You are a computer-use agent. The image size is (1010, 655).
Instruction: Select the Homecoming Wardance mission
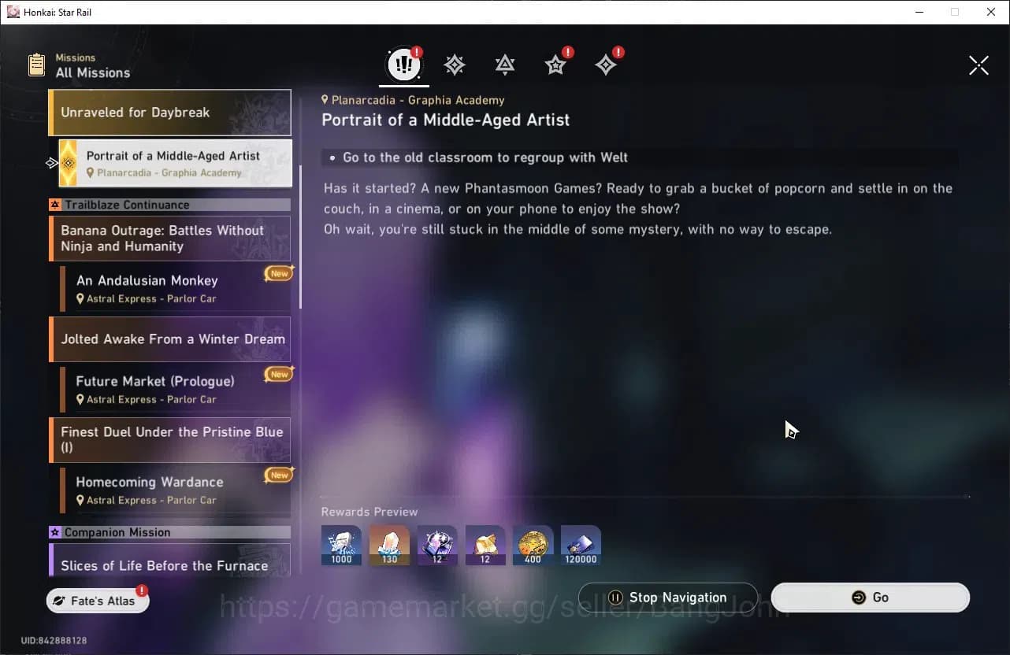(x=175, y=490)
